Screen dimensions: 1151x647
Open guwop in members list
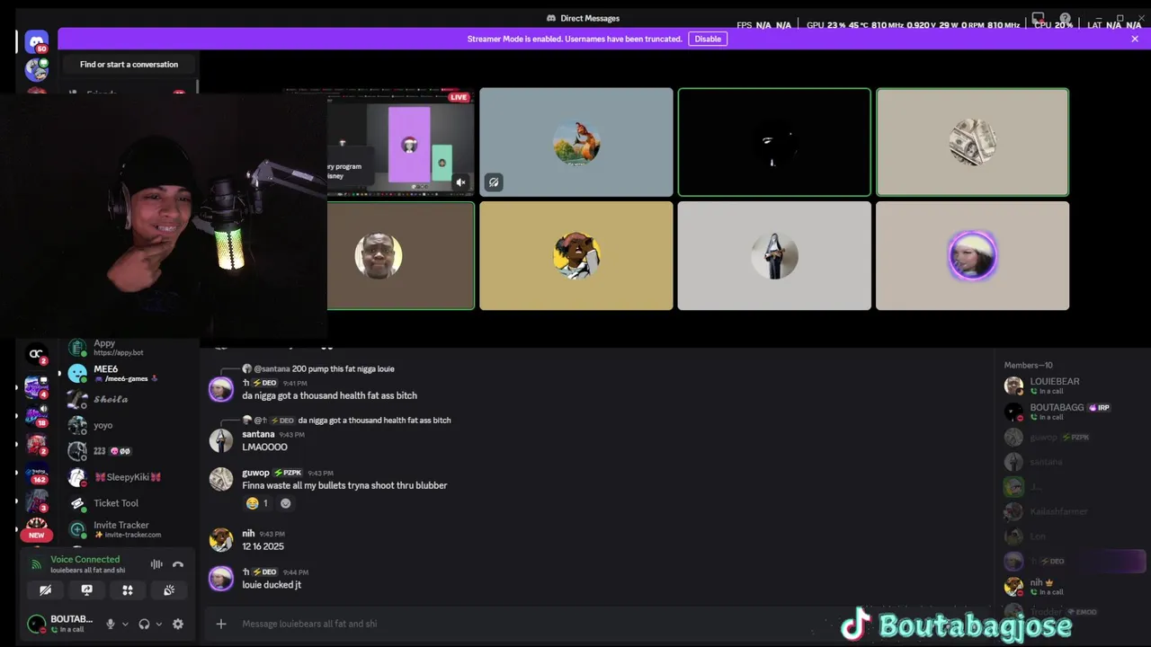[x=1072, y=437]
